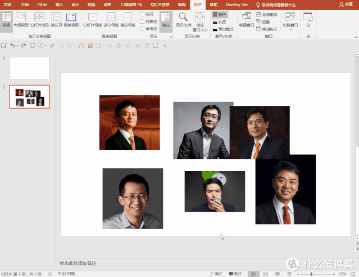The width and height of the screenshot is (359, 277).
Task: Click the zoom slider handle
Action: point(311,274)
